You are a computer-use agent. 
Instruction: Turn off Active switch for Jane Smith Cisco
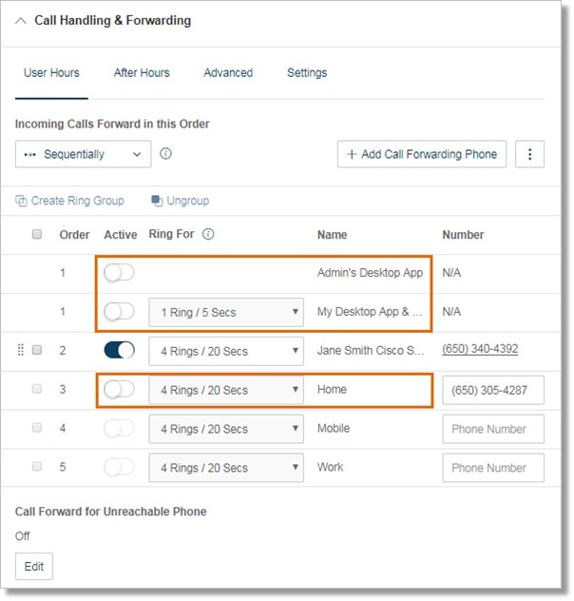tap(119, 350)
